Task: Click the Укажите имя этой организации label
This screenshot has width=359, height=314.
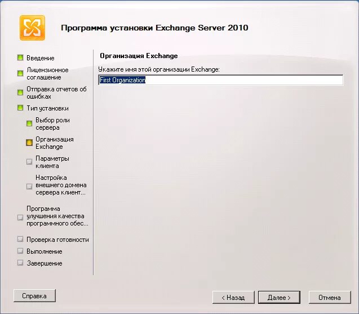Action: coord(159,69)
